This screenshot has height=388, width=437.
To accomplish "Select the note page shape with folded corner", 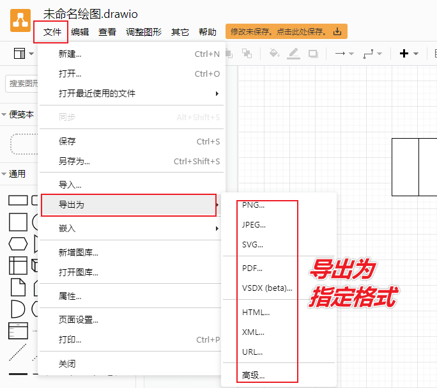I will click(18, 287).
